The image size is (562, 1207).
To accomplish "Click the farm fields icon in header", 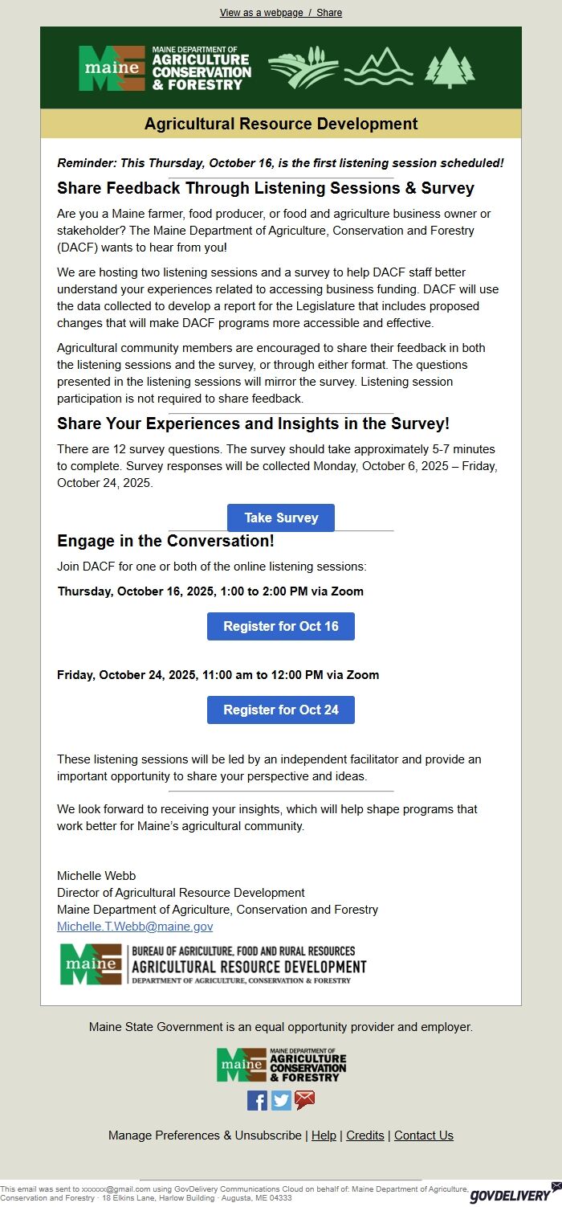I will (x=303, y=68).
